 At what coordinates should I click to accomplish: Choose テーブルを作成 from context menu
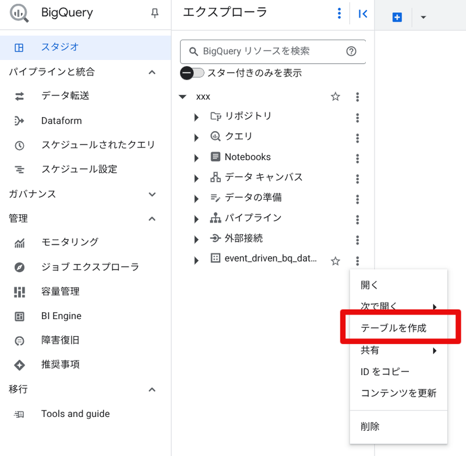(x=398, y=328)
